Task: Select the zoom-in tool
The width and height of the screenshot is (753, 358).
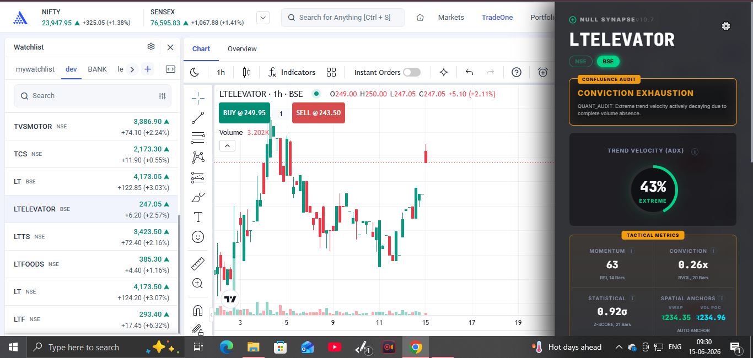Action: coord(198,284)
